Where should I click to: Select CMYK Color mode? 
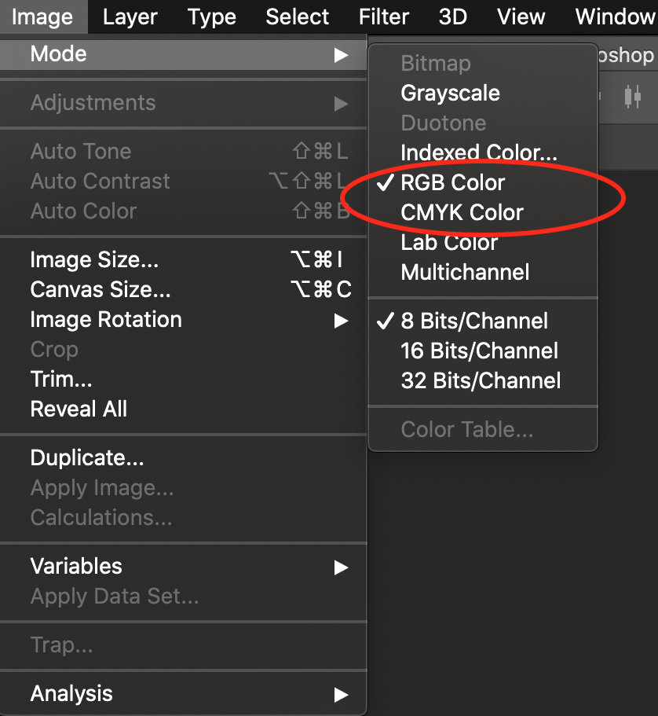462,212
